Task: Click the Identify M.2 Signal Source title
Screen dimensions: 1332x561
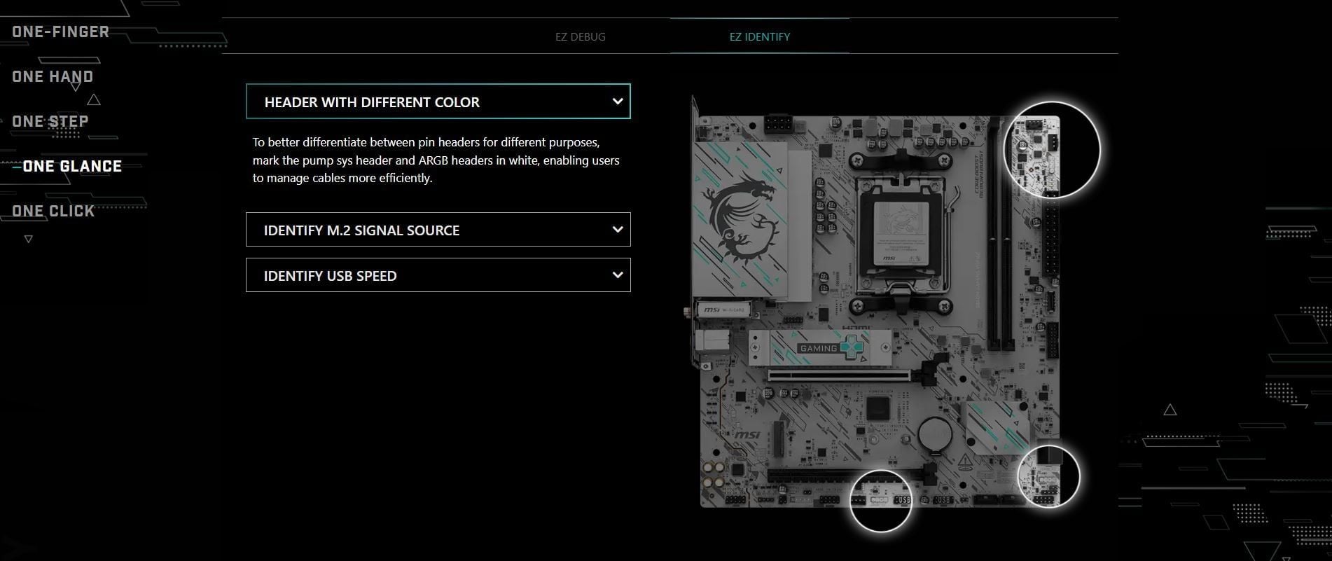Action: (361, 230)
